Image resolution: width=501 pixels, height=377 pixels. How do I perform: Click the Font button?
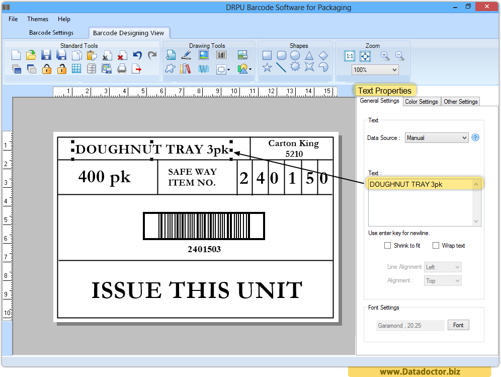click(x=458, y=325)
